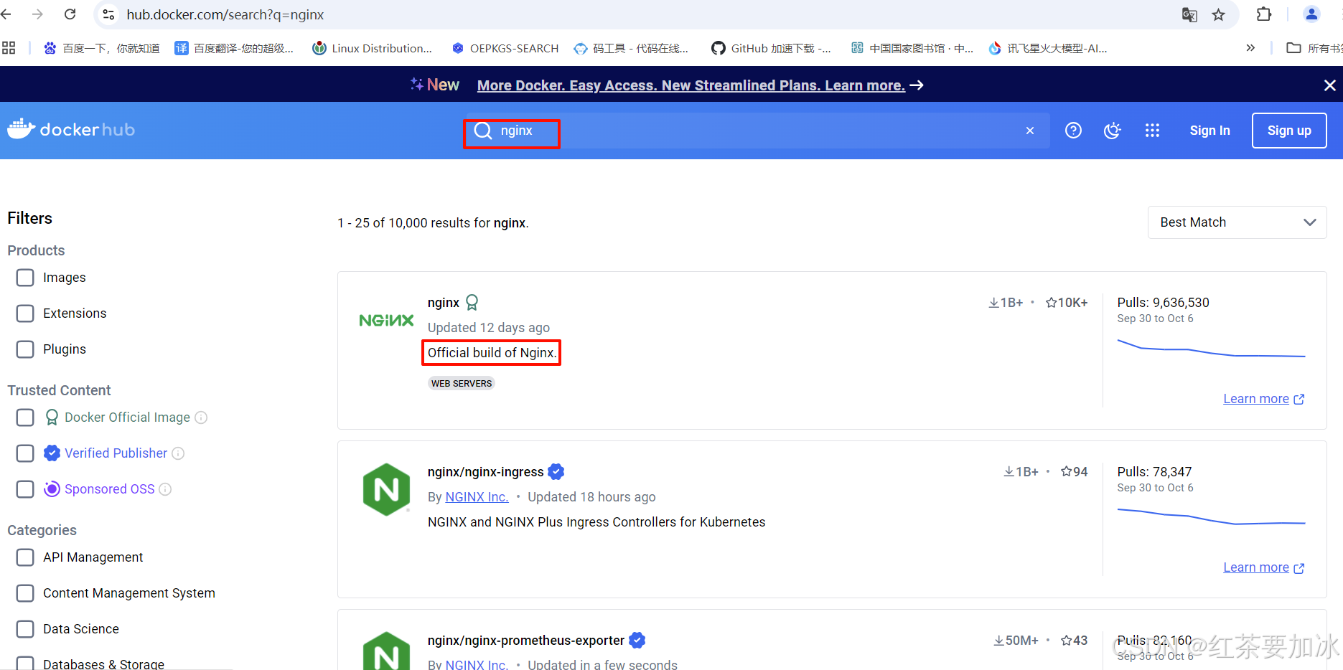Screen dimensions: 1343x670
Task: Click the Sign up button
Action: pyautogui.click(x=1289, y=131)
